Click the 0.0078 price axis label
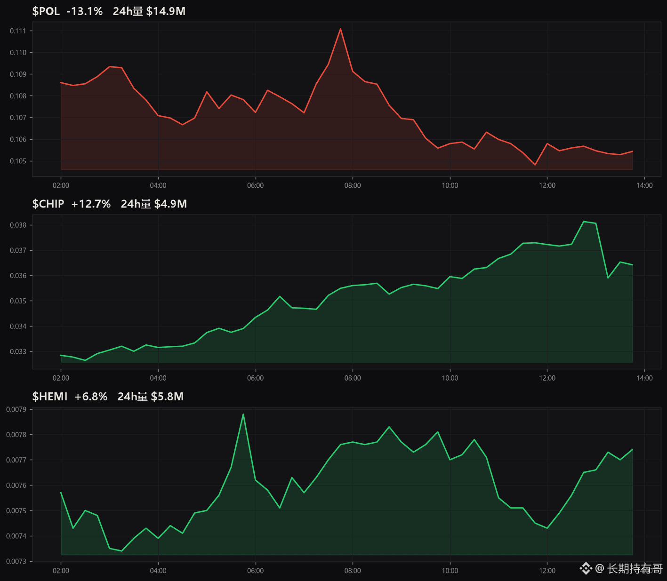The width and height of the screenshot is (667, 581). tap(16, 435)
